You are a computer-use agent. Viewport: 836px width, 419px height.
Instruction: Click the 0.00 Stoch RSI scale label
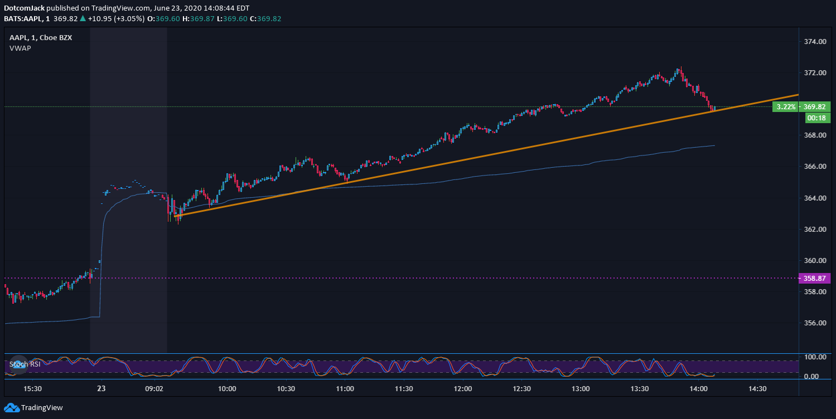pyautogui.click(x=811, y=377)
